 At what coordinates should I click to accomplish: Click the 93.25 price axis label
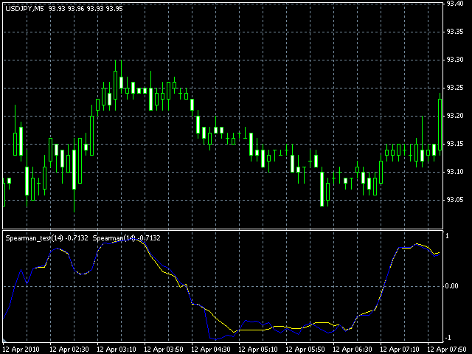pos(455,88)
